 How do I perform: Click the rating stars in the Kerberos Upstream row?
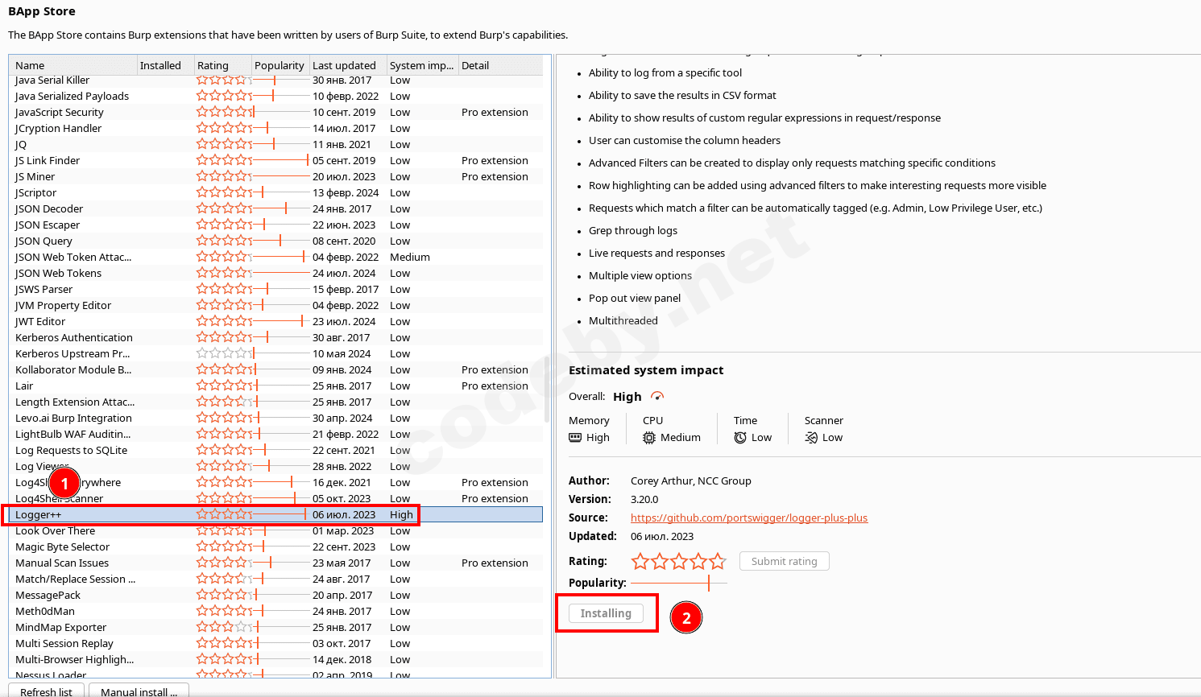click(x=224, y=353)
